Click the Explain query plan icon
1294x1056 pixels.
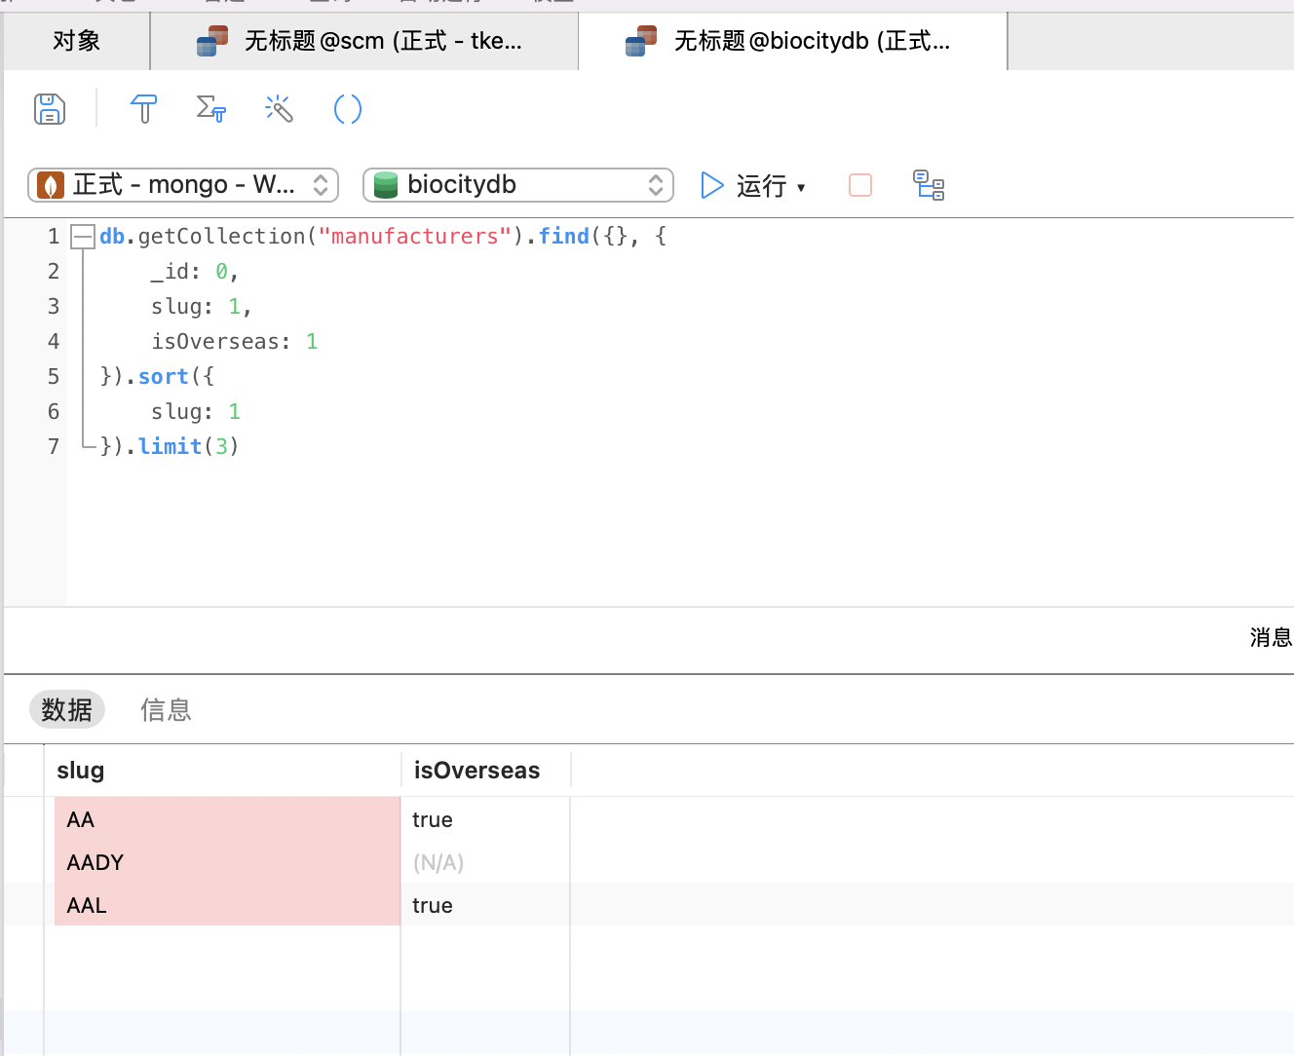(x=929, y=185)
